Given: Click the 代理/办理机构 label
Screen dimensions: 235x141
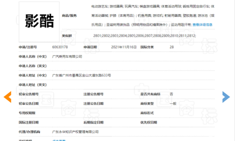Looking at the screenshot, I should click(x=29, y=132).
